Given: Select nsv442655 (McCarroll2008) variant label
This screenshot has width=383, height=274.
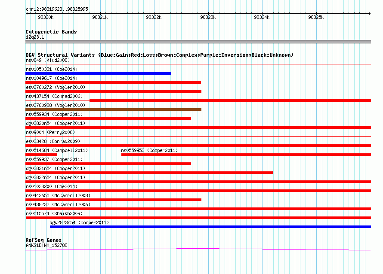Looking at the screenshot, I should [x=58, y=195].
